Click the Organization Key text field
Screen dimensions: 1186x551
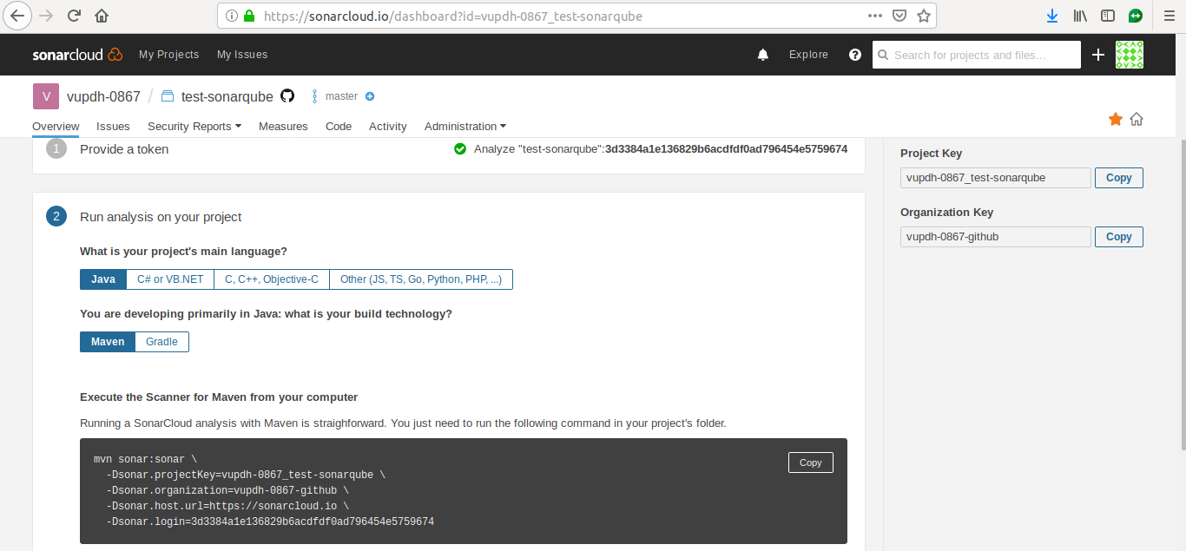coord(996,237)
